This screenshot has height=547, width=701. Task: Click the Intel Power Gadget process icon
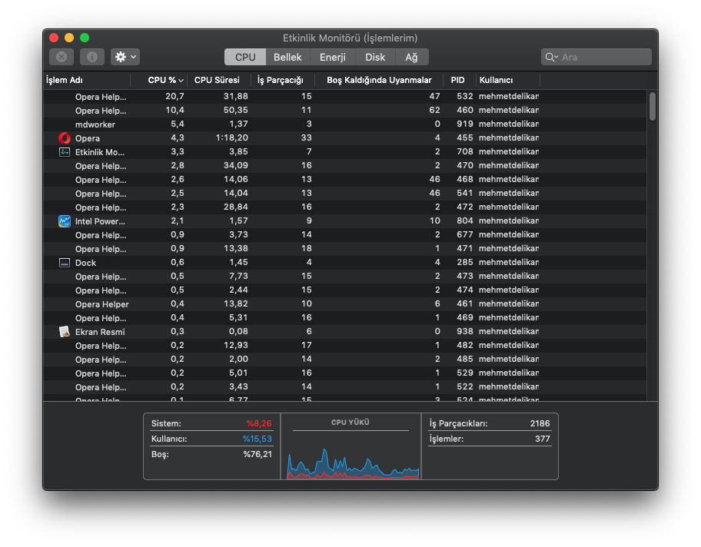[65, 221]
